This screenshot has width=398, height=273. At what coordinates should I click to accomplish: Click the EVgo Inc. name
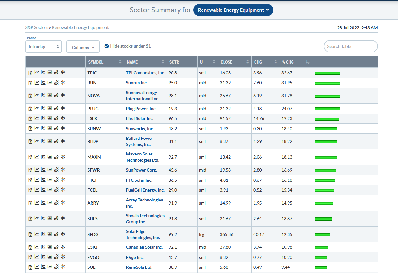135,257
